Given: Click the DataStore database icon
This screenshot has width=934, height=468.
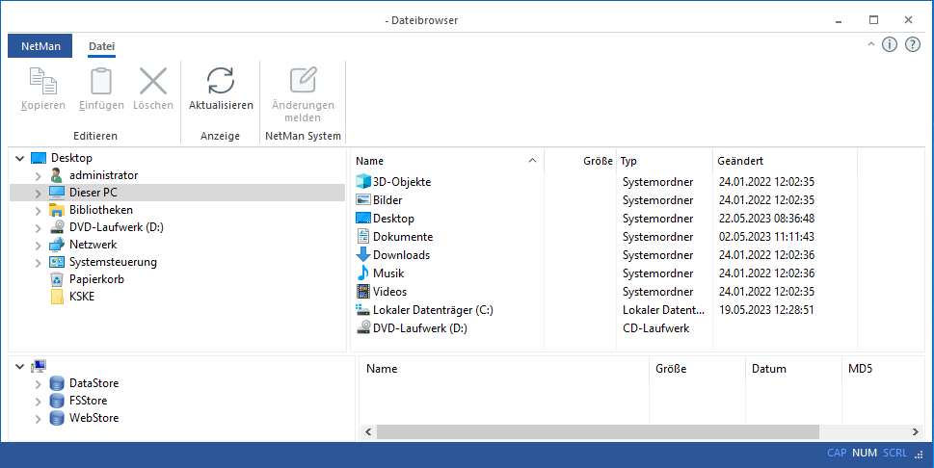Looking at the screenshot, I should pos(57,383).
